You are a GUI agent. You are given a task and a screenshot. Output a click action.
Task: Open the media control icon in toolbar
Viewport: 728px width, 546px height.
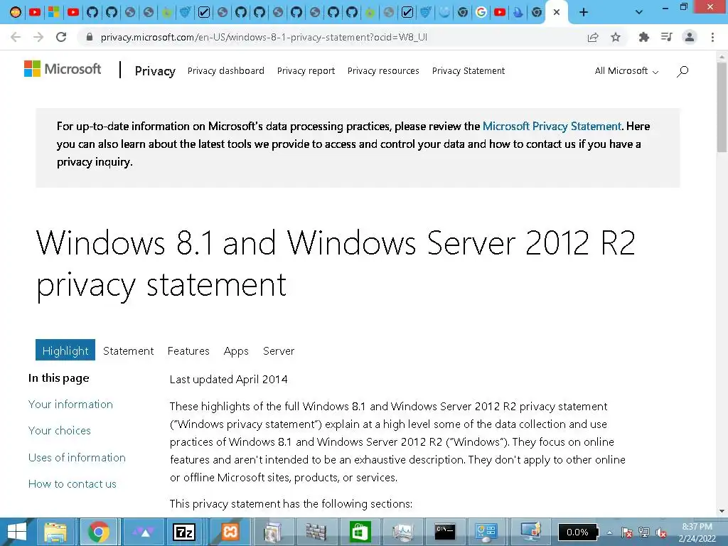tap(667, 37)
